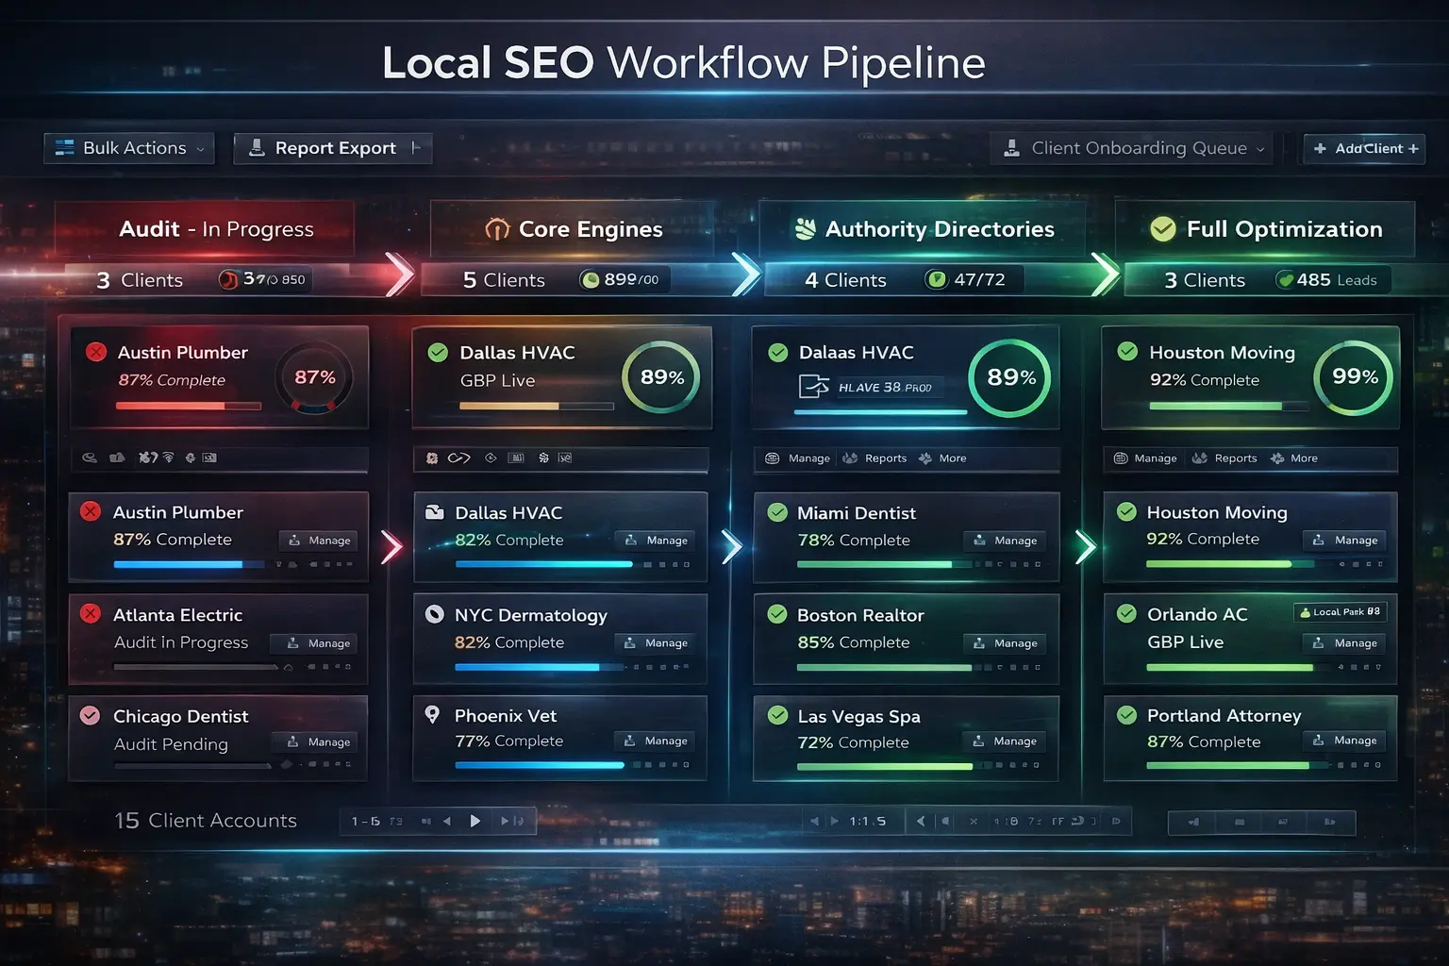Click Manage on the Miami Dentist row
The height and width of the screenshot is (966, 1449).
point(1005,541)
